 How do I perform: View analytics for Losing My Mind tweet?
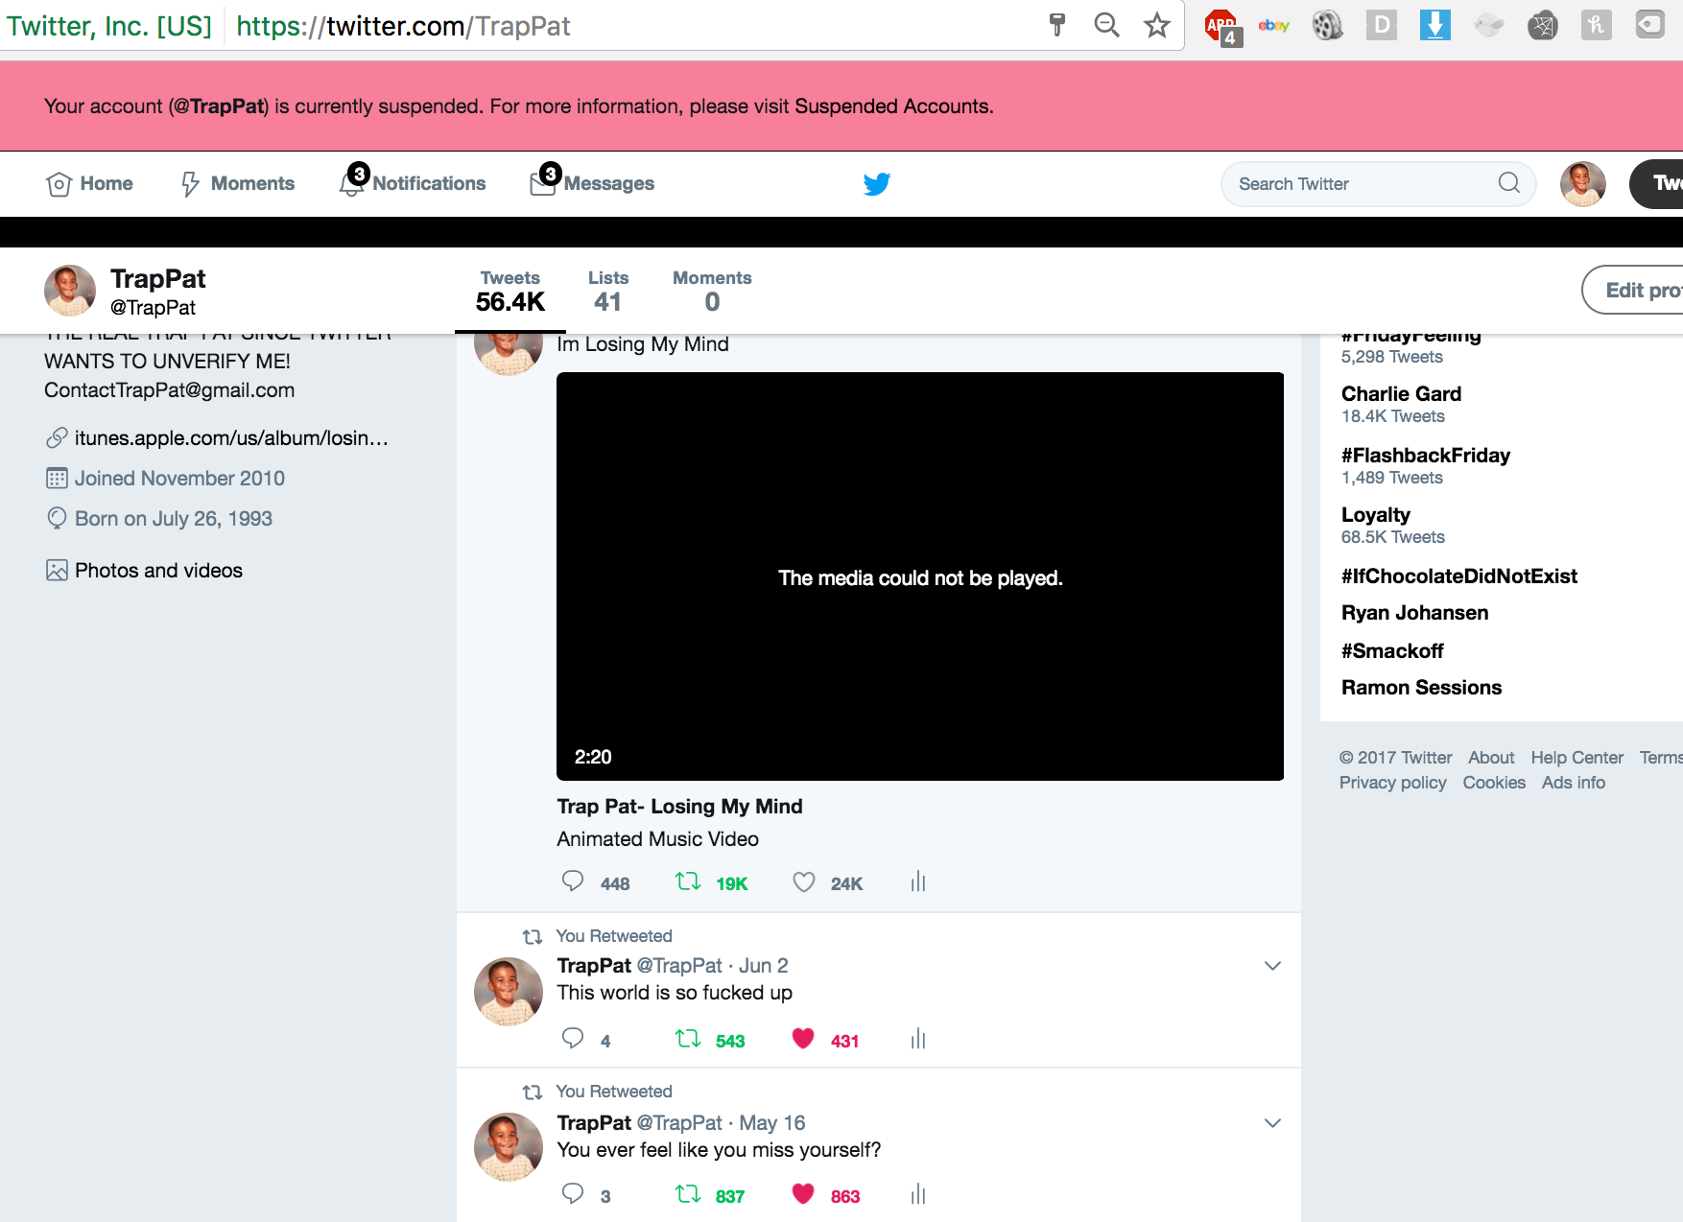[x=918, y=881]
